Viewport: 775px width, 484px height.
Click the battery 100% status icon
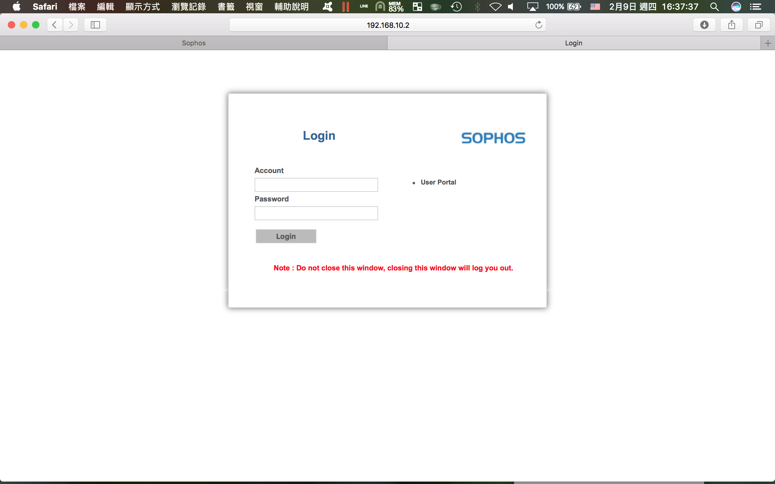click(x=563, y=6)
